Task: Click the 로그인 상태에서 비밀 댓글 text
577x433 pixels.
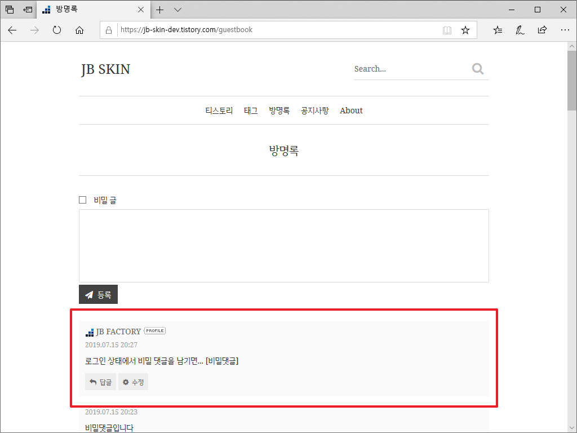Action: pyautogui.click(x=162, y=361)
